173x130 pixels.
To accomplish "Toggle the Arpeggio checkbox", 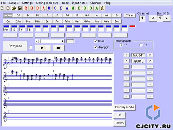I will 95,47.
